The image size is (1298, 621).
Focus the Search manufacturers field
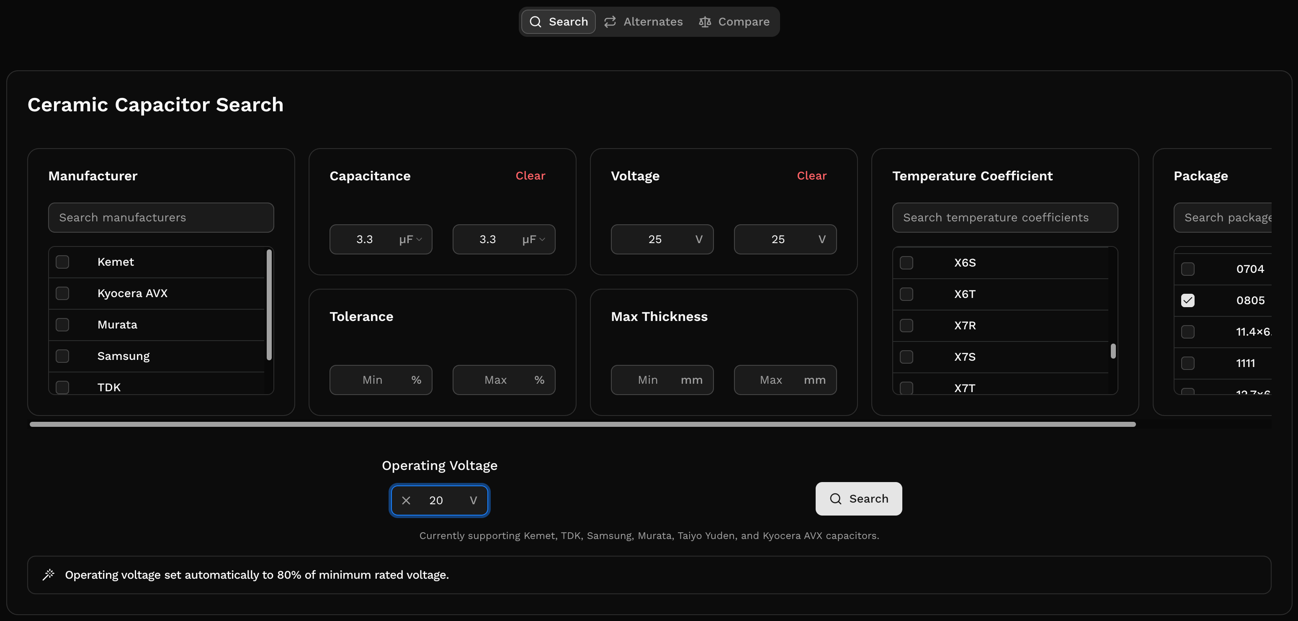pos(161,218)
